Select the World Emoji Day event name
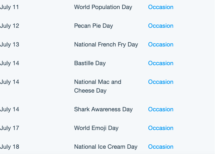The height and width of the screenshot is (154, 215). click(x=96, y=128)
